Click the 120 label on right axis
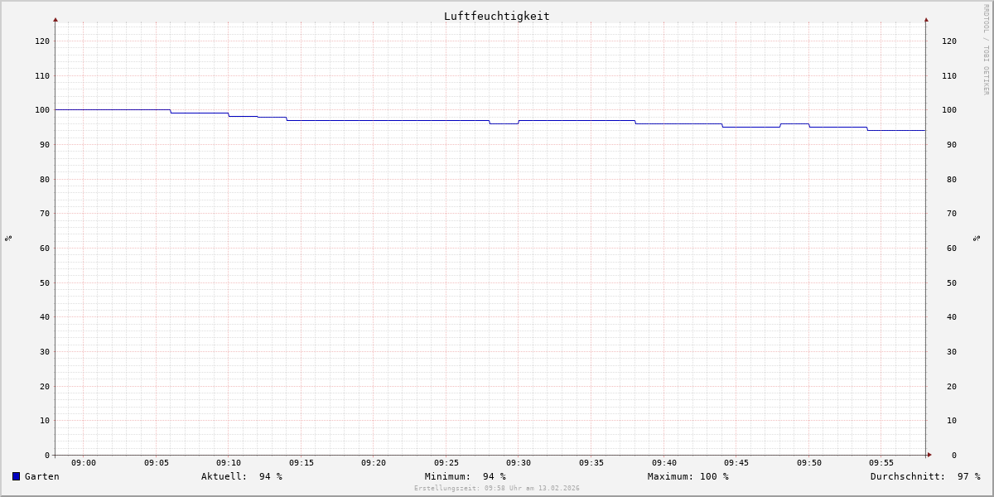The width and height of the screenshot is (994, 497). (x=949, y=41)
